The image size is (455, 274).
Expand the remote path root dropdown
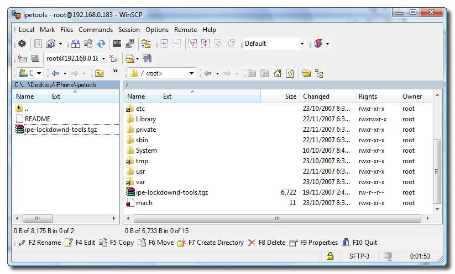(x=191, y=73)
